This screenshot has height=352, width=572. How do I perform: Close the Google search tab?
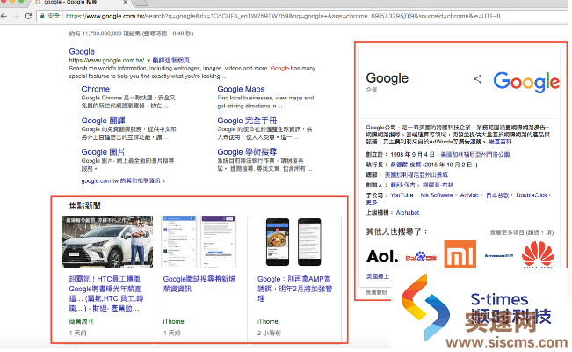coord(125,2)
